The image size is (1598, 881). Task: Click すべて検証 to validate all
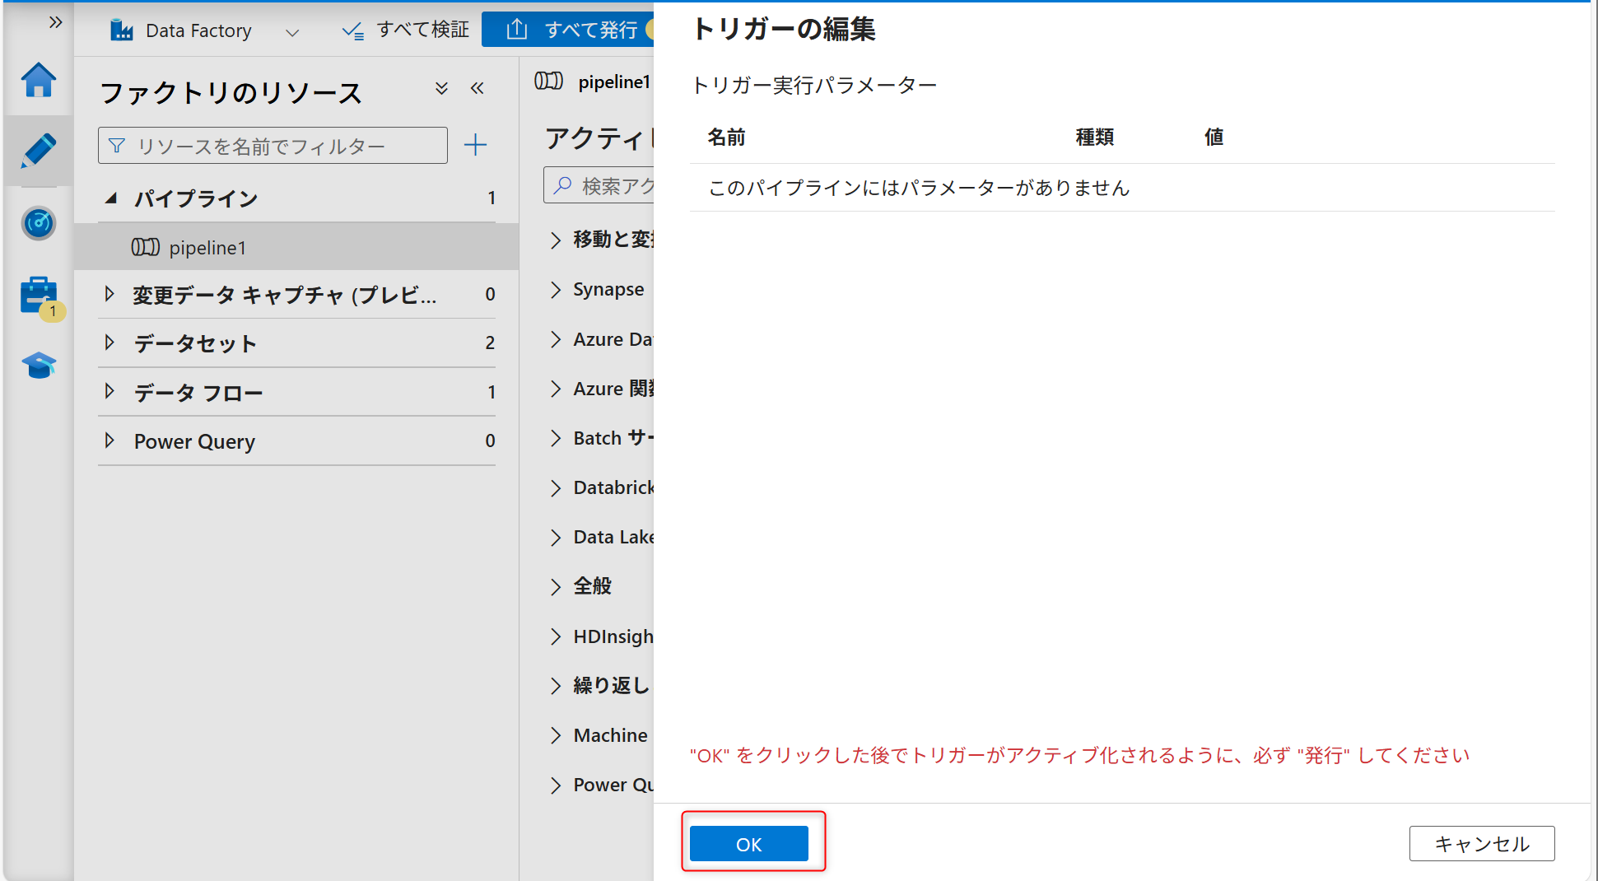[406, 30]
